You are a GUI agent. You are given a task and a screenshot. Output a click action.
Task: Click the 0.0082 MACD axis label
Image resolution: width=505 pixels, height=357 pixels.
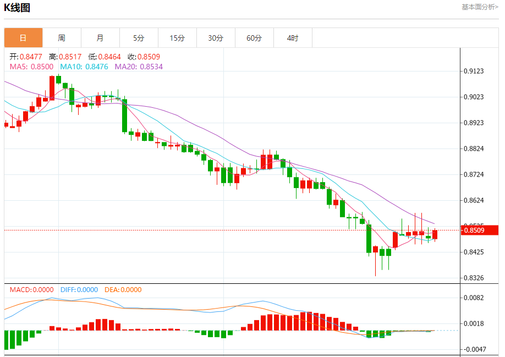tap(474, 298)
